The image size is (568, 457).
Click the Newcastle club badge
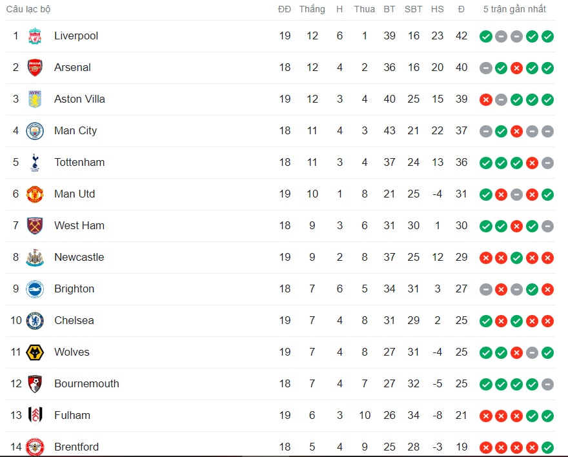(x=35, y=258)
